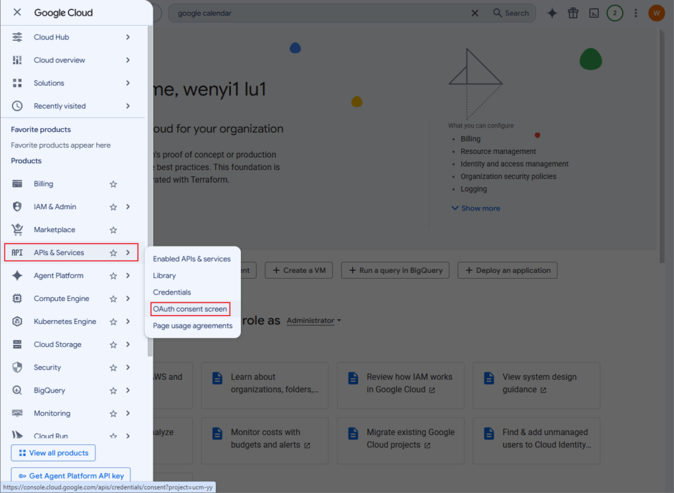The image size is (674, 493).
Task: Favorite Kubernetes Engine using its star
Action: pyautogui.click(x=113, y=322)
